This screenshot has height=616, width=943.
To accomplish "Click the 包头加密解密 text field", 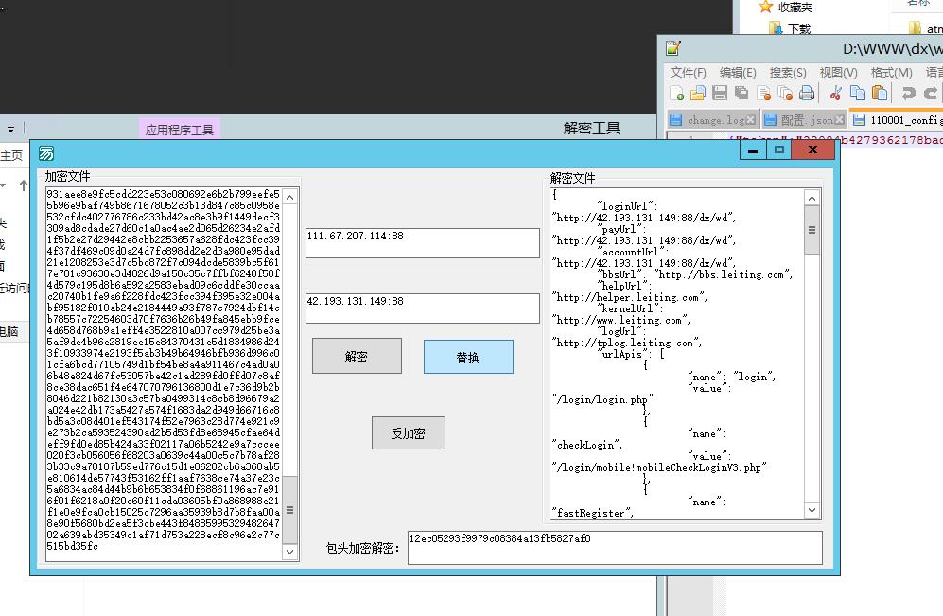I will click(615, 547).
